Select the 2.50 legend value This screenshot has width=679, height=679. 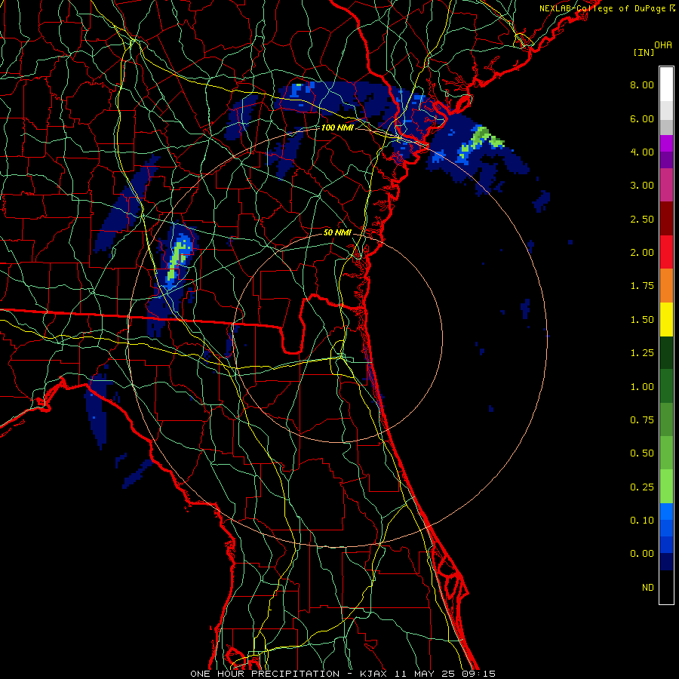point(642,219)
